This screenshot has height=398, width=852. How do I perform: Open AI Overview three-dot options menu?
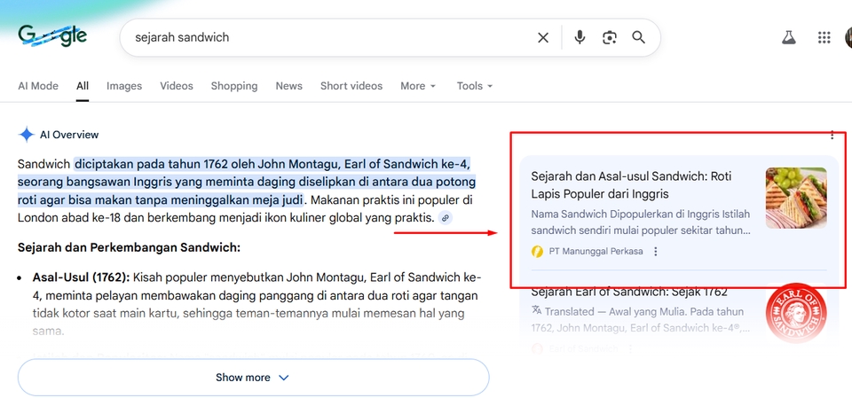832,135
